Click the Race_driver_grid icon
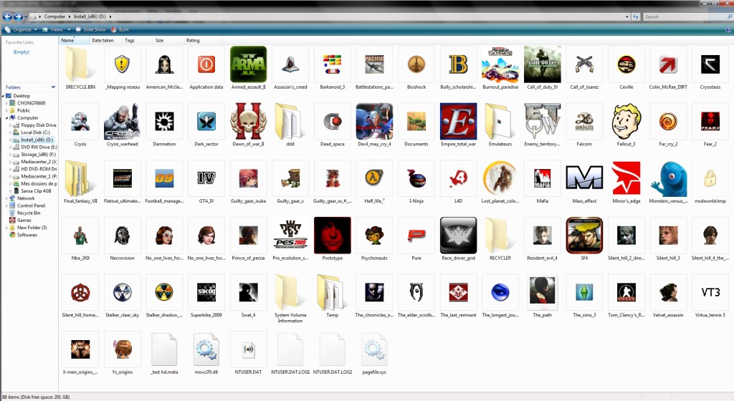The image size is (734, 401). point(458,236)
